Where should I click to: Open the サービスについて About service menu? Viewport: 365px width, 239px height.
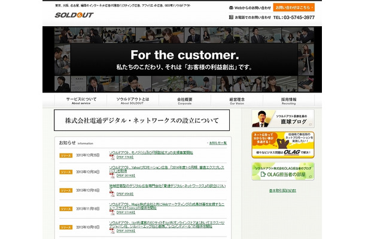tap(81, 100)
